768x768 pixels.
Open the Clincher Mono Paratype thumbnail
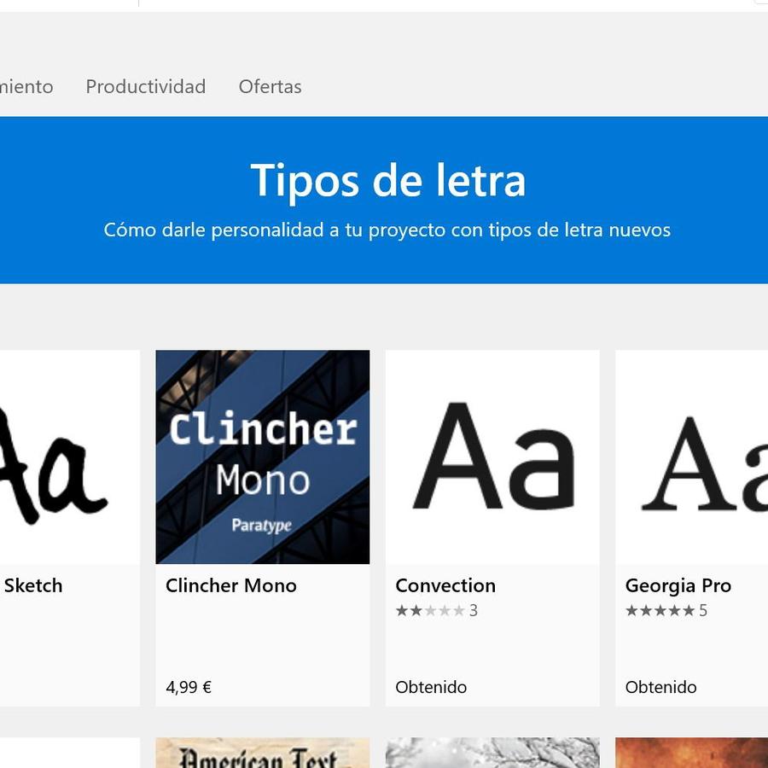coord(263,457)
